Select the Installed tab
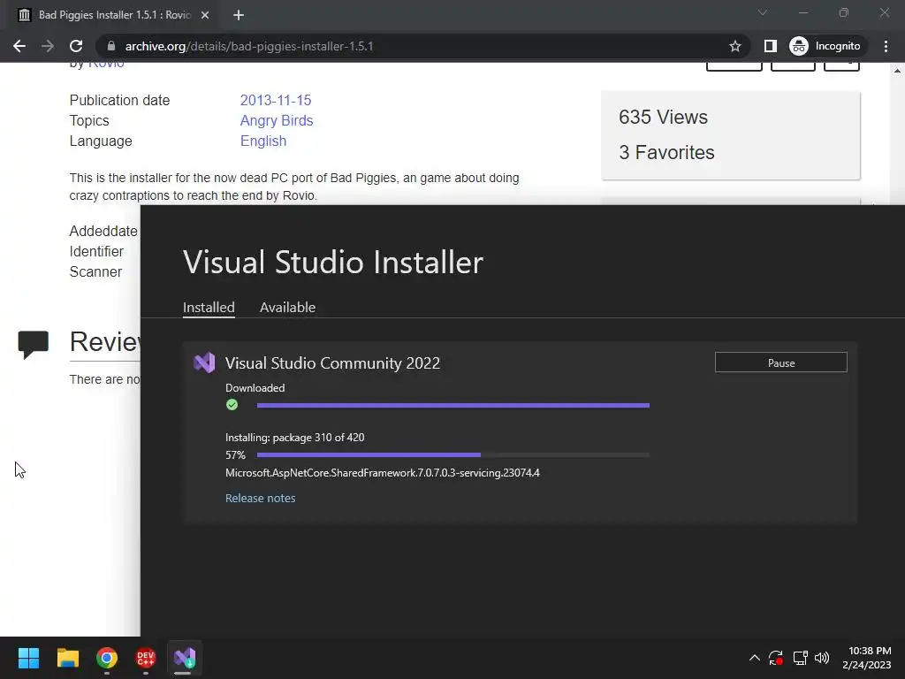 [x=209, y=307]
